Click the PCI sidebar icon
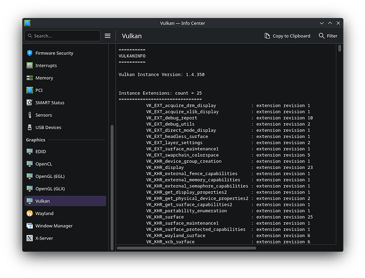Screen dimensions: 365x278 [30, 90]
